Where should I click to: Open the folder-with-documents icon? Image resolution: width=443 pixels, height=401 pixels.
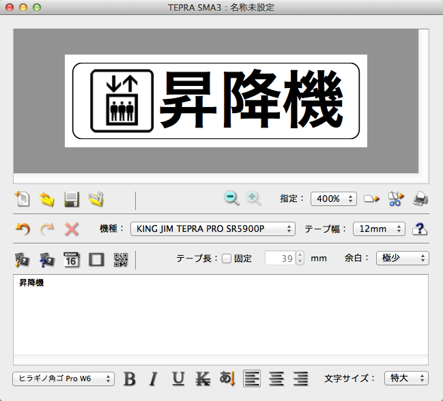pyautogui.click(x=96, y=199)
